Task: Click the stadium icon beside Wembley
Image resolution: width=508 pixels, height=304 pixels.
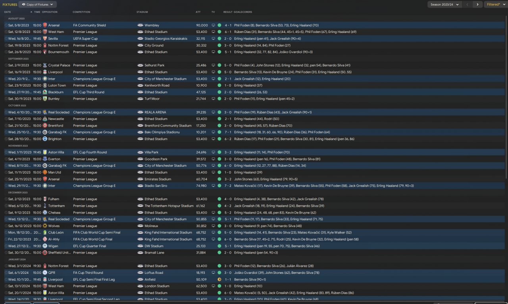Action: pos(140,25)
